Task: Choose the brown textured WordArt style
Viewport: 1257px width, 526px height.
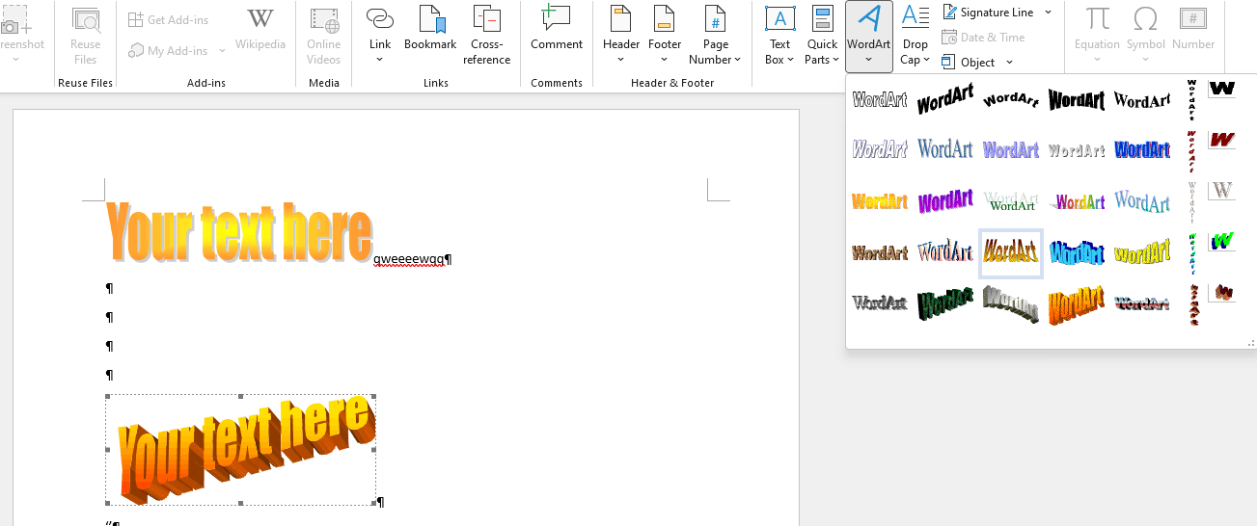Action: click(x=880, y=253)
